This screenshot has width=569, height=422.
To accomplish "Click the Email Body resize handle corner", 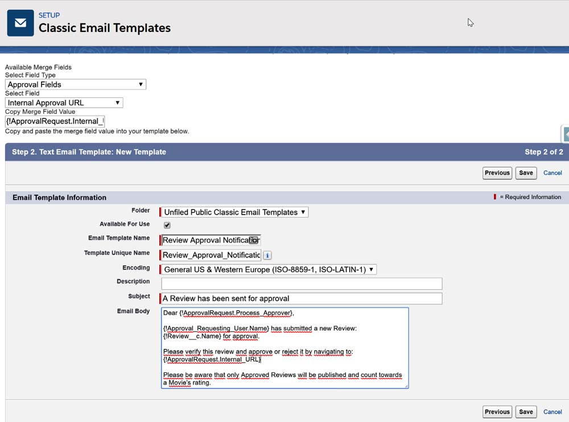I will [406, 386].
